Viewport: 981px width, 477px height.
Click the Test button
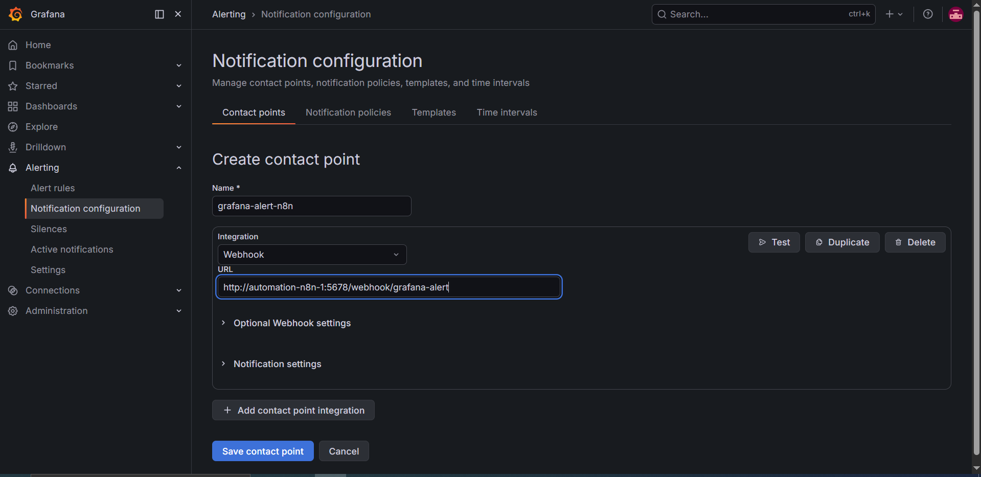click(774, 242)
